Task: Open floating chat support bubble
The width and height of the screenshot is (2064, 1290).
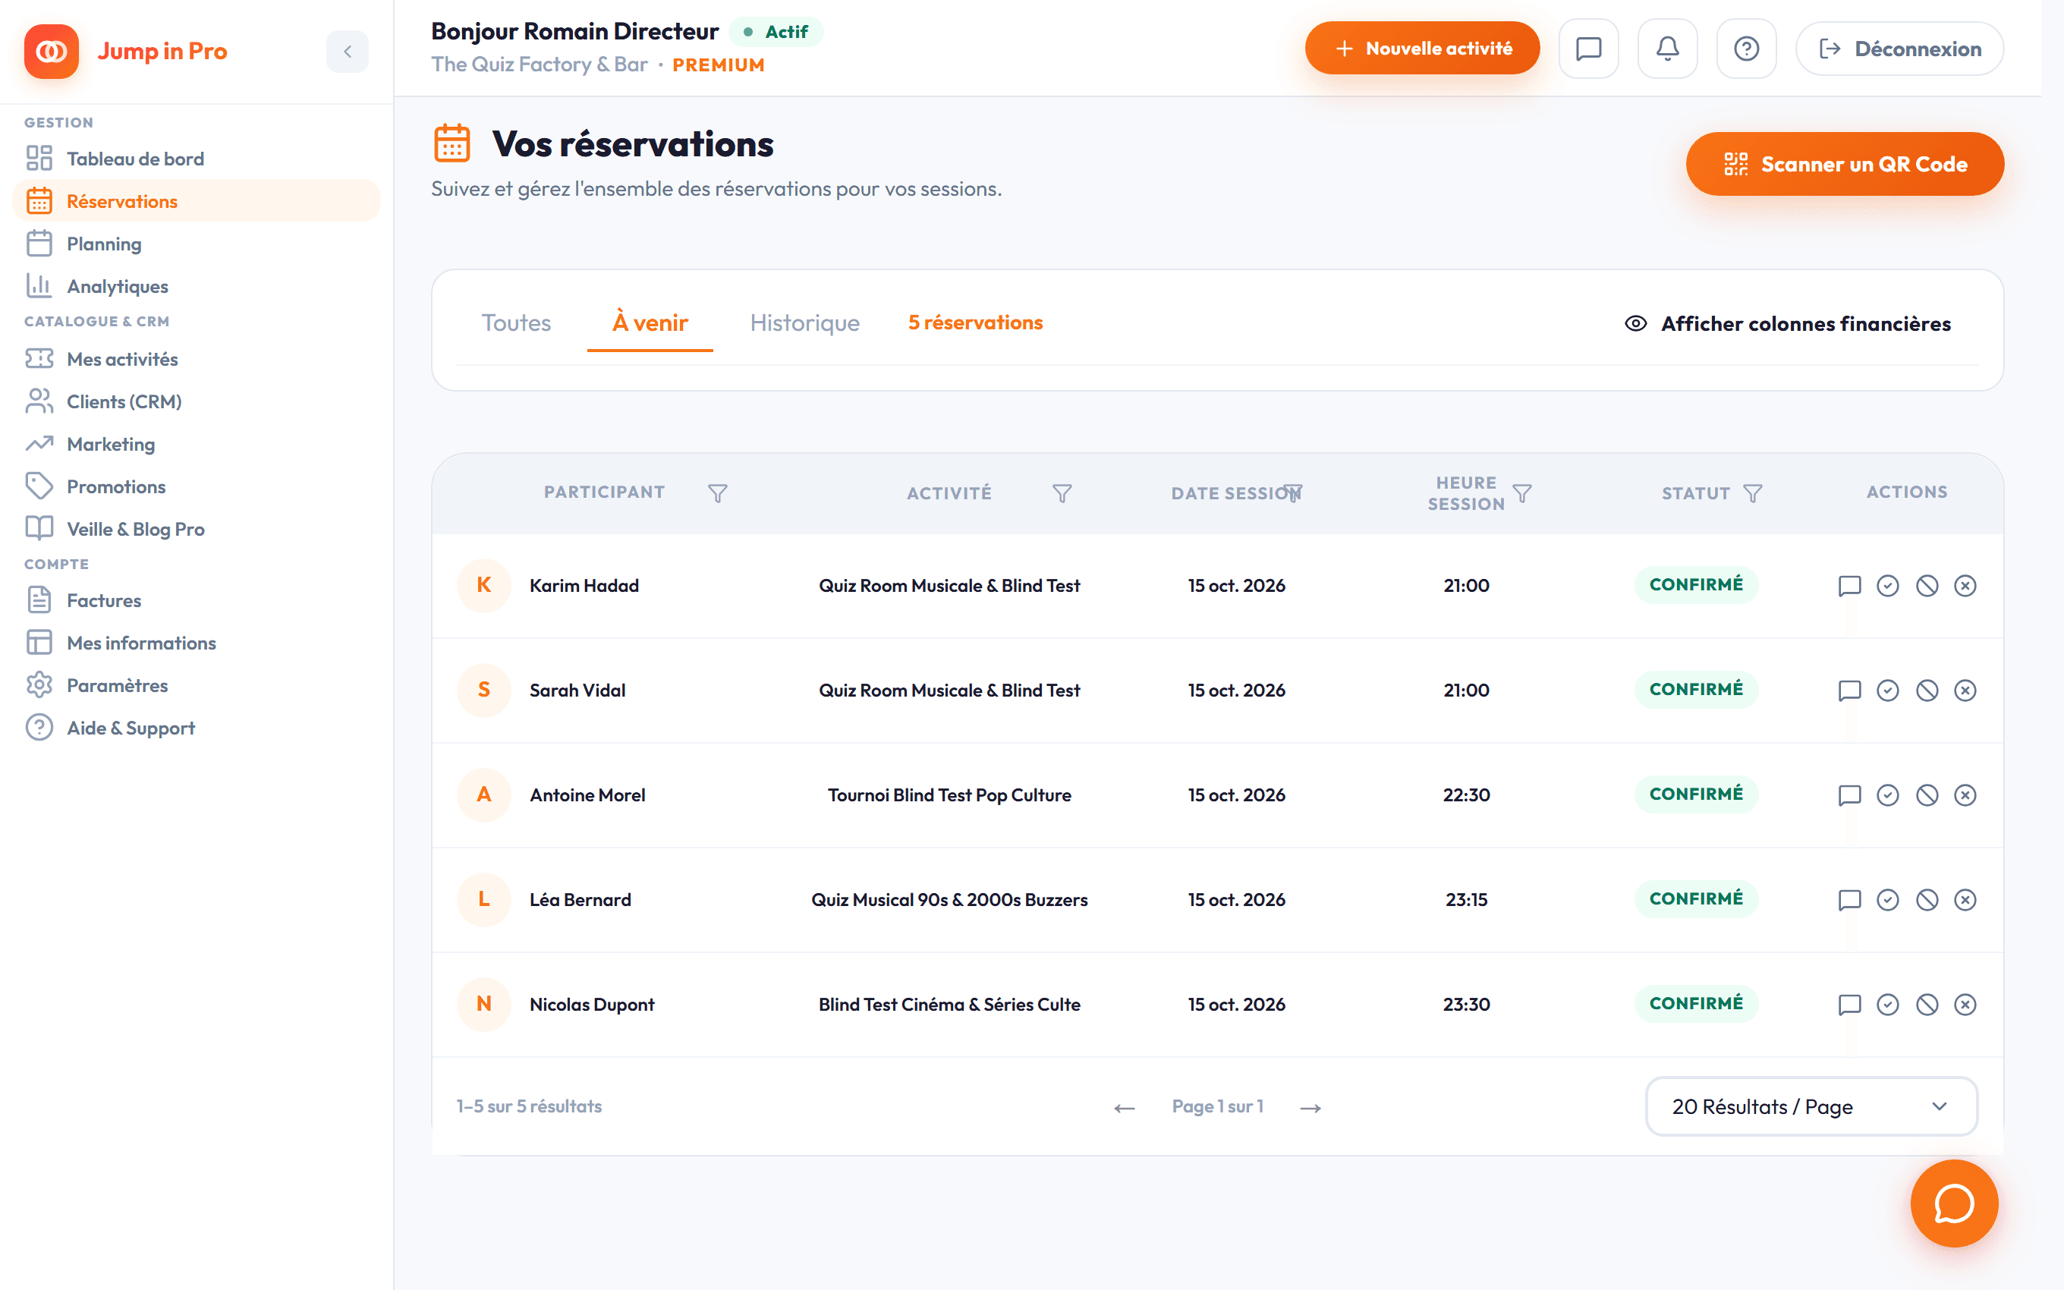Action: click(1954, 1203)
